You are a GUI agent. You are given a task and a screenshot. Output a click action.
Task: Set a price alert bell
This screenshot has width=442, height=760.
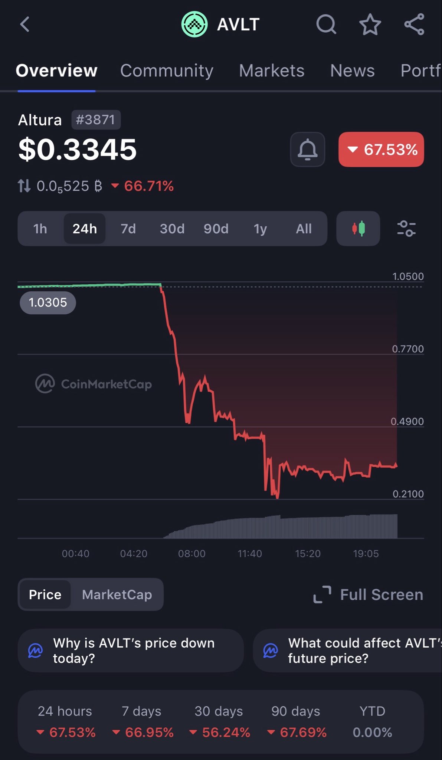308,150
